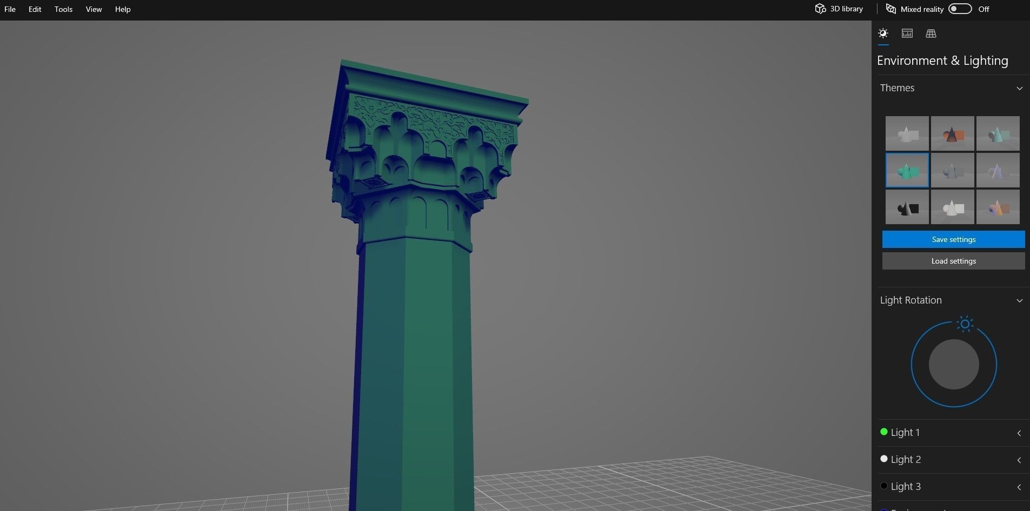Open the Stats panel icon
The image size is (1030, 511).
point(907,33)
